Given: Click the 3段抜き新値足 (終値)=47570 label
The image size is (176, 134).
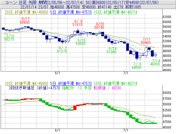Looking at the screenshot, I should [x=34, y=88].
